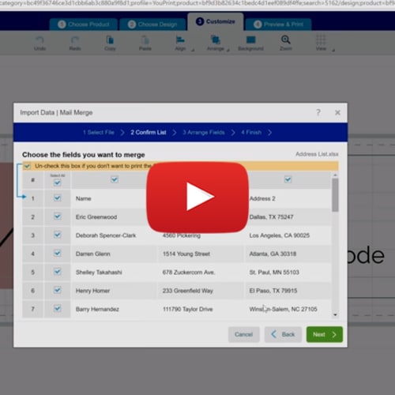Expand the Arrange dropdown arrow
The height and width of the screenshot is (395, 395).
[x=228, y=50]
